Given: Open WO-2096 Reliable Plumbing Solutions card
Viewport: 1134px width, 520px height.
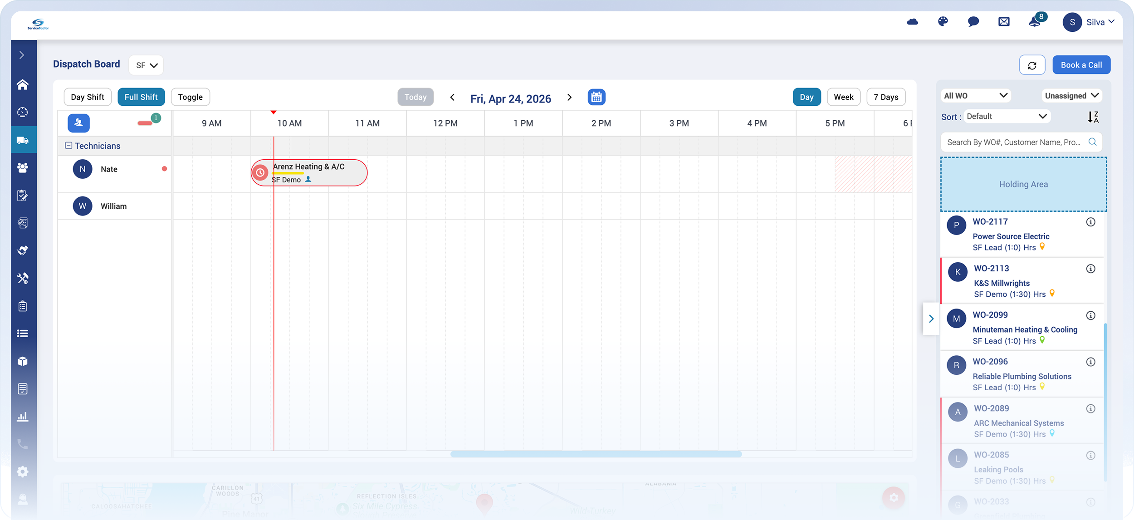Looking at the screenshot, I should pos(1022,374).
